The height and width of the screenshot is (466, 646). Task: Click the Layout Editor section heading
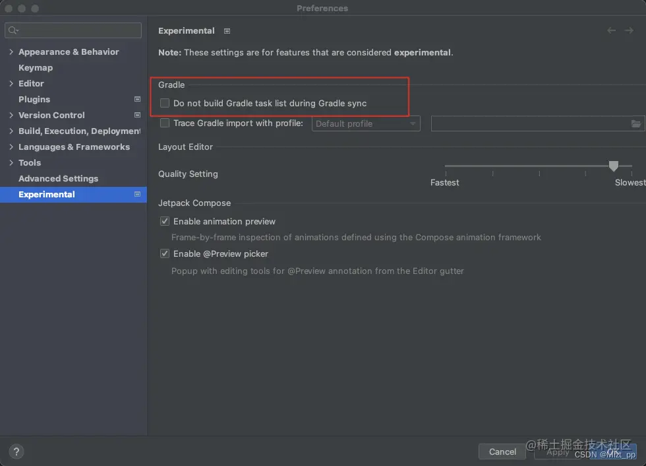click(x=185, y=147)
